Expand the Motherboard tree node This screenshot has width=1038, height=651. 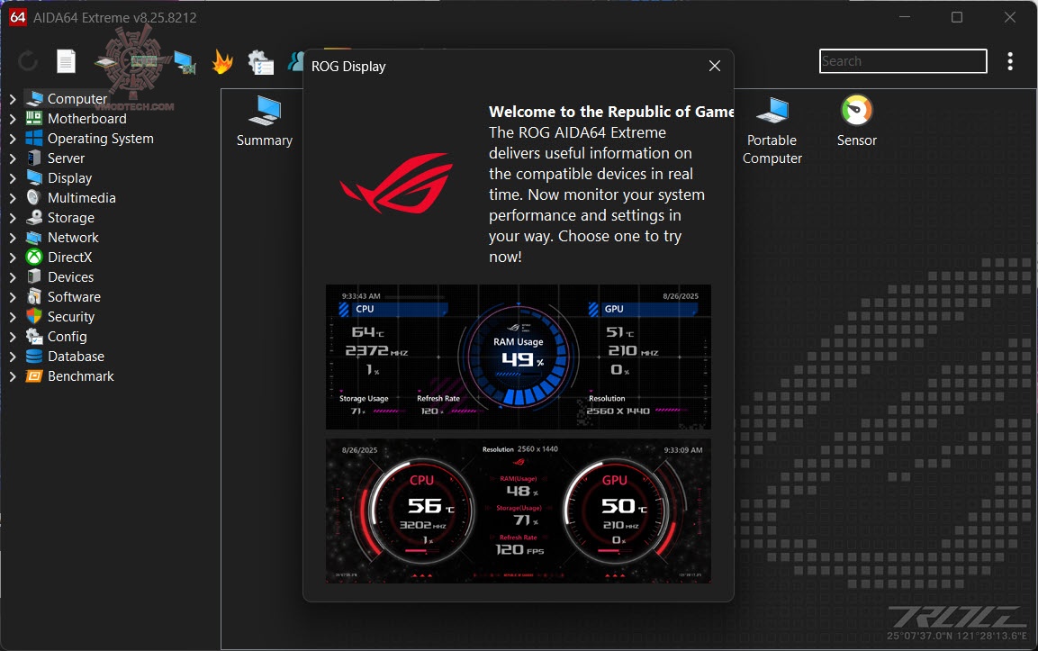click(13, 119)
